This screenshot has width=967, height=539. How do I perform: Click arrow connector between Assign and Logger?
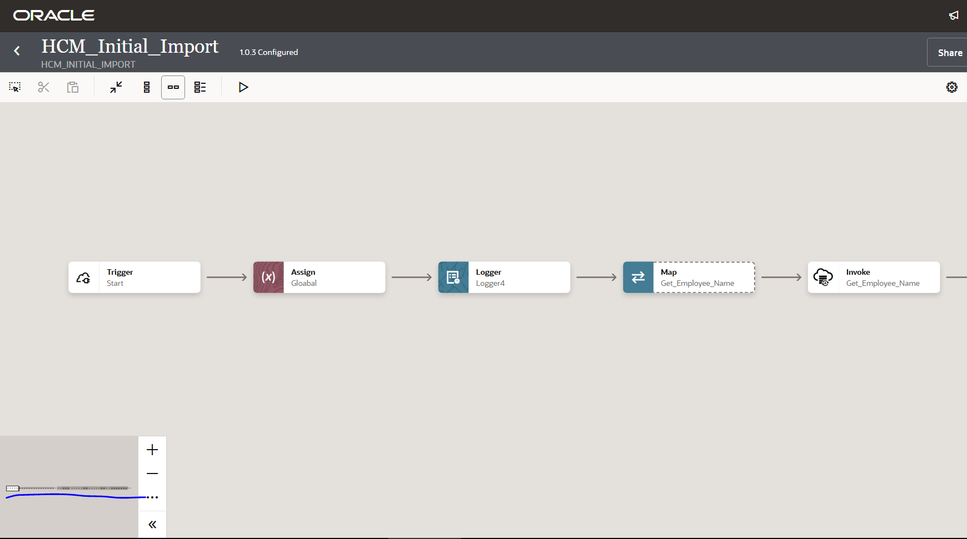click(x=412, y=277)
